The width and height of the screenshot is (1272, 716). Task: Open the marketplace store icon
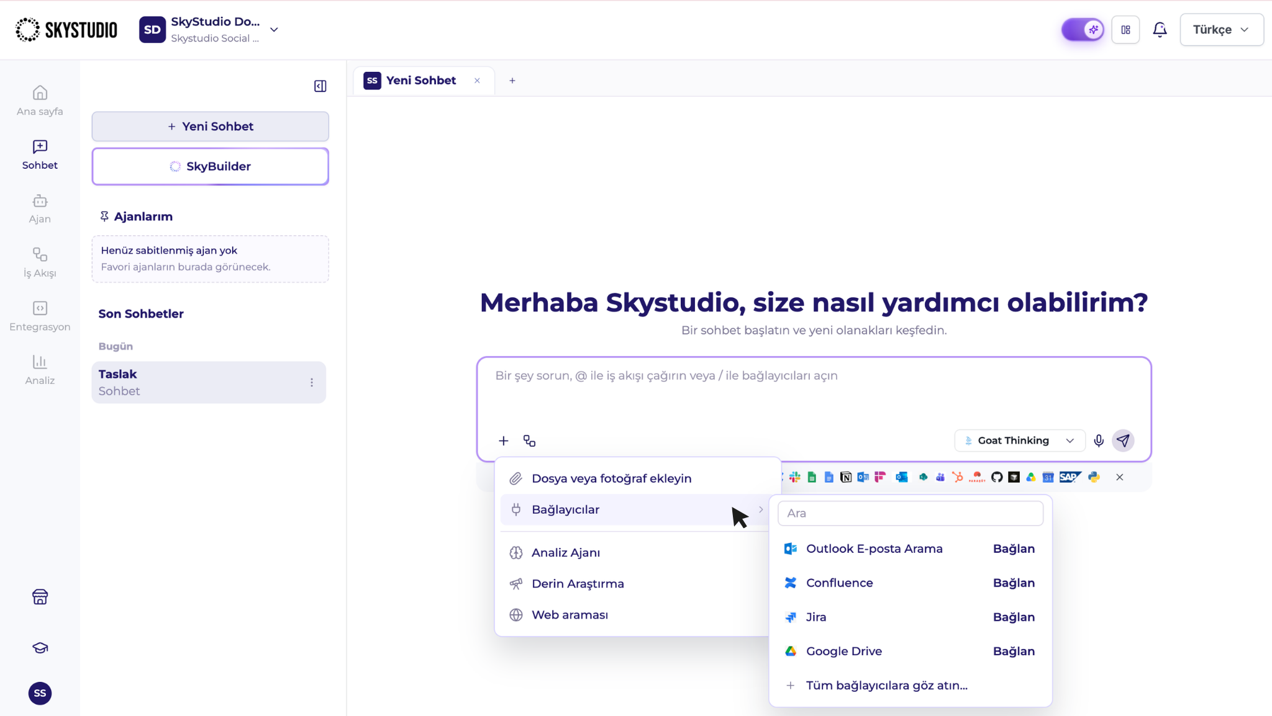click(40, 596)
